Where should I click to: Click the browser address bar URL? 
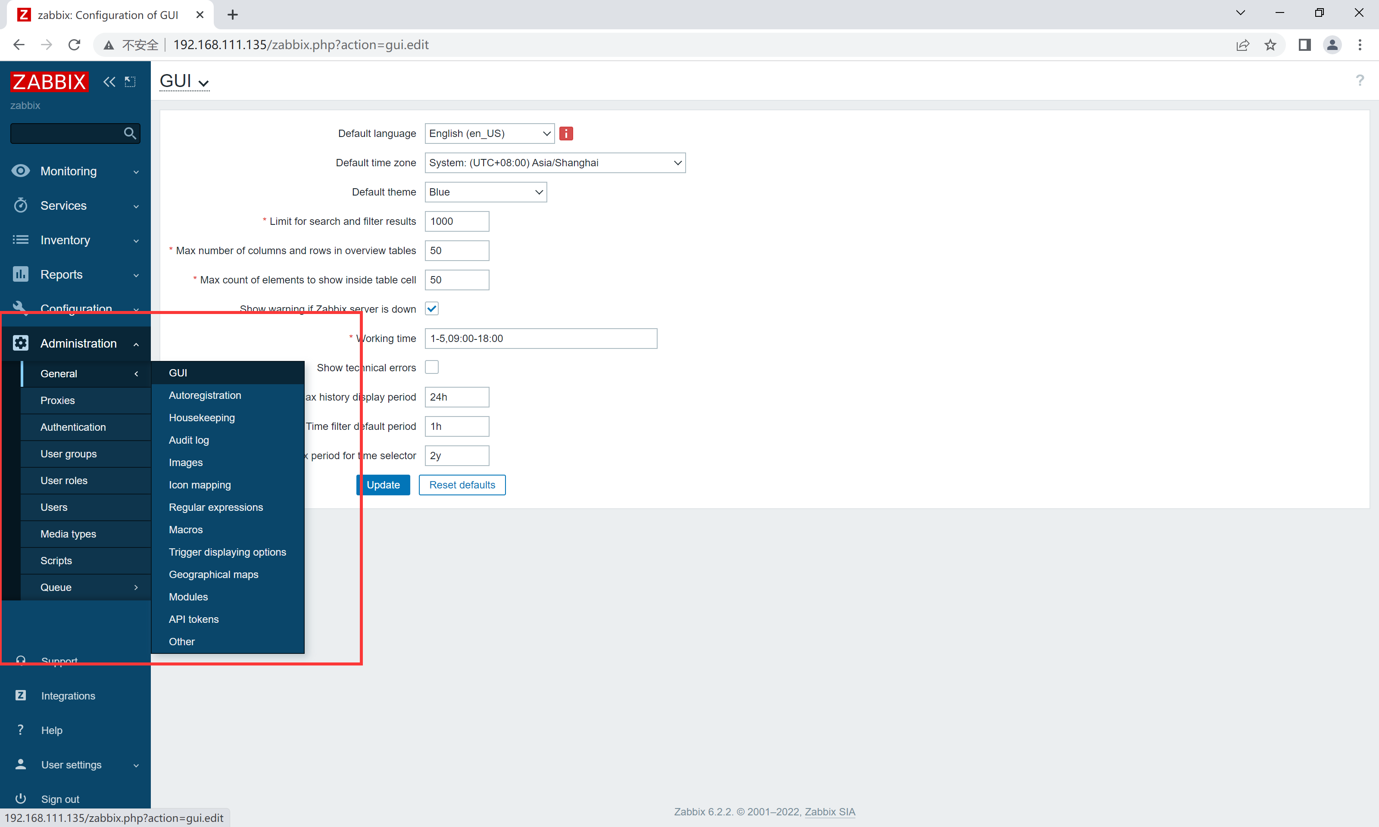[300, 45]
